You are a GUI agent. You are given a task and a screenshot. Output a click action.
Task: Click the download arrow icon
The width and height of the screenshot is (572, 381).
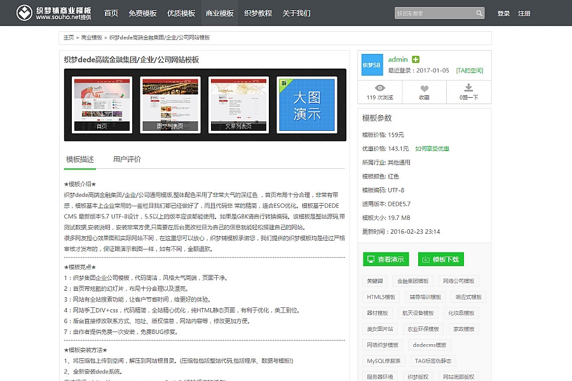point(468,88)
